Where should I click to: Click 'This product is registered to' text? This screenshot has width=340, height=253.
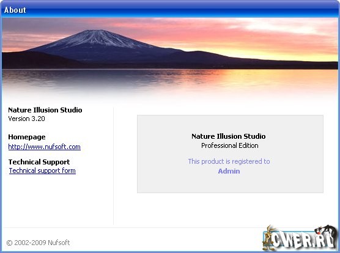229,161
